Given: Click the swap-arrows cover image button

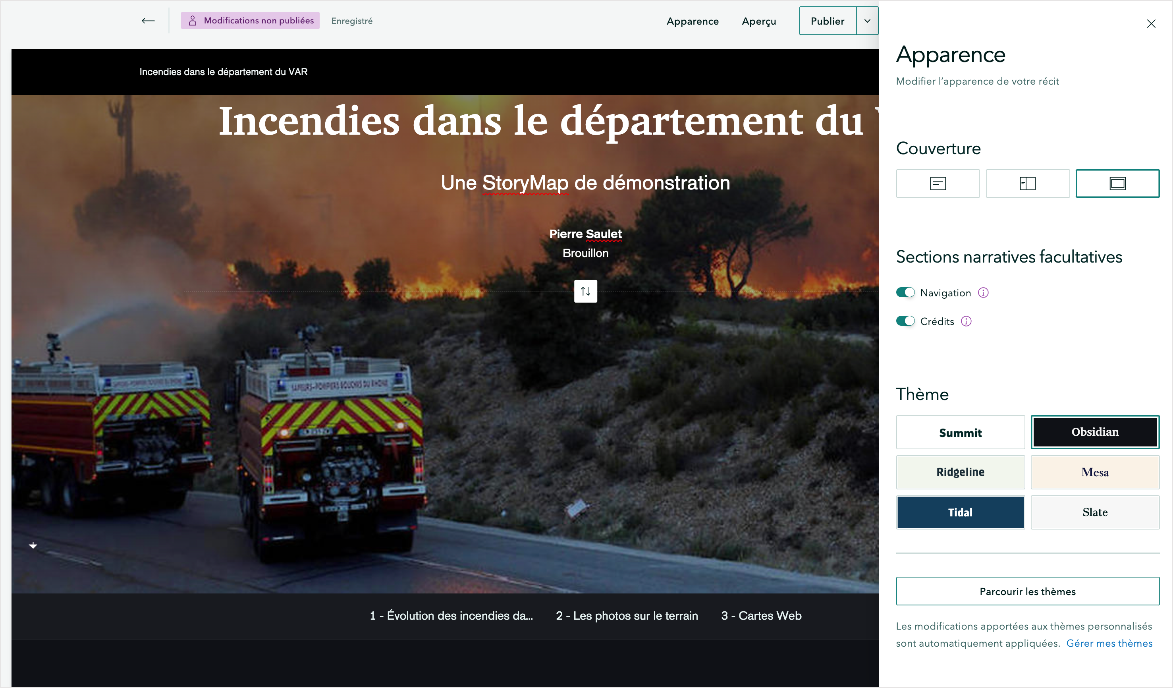Looking at the screenshot, I should [x=585, y=292].
